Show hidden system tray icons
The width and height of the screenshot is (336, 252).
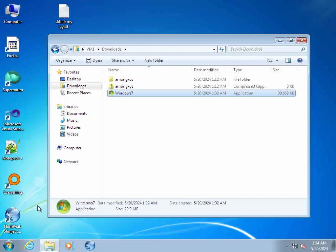pos(287,246)
